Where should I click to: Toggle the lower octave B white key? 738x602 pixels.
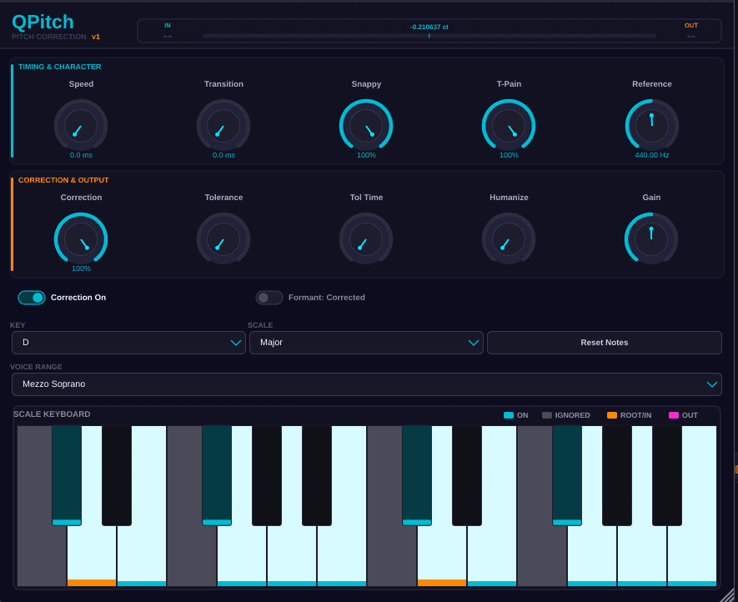342,555
